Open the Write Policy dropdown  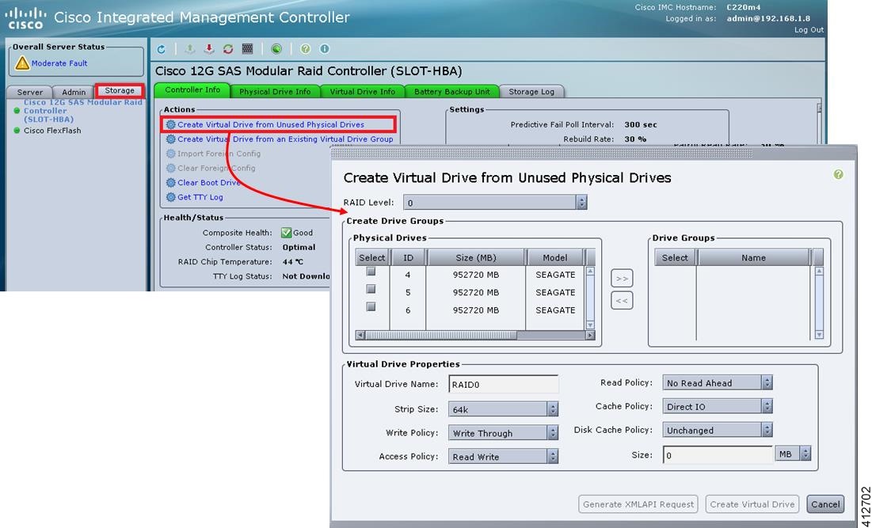pos(503,433)
